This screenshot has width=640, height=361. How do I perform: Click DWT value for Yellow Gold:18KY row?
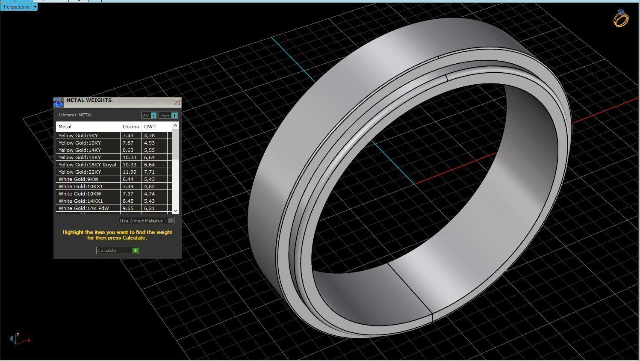point(149,157)
